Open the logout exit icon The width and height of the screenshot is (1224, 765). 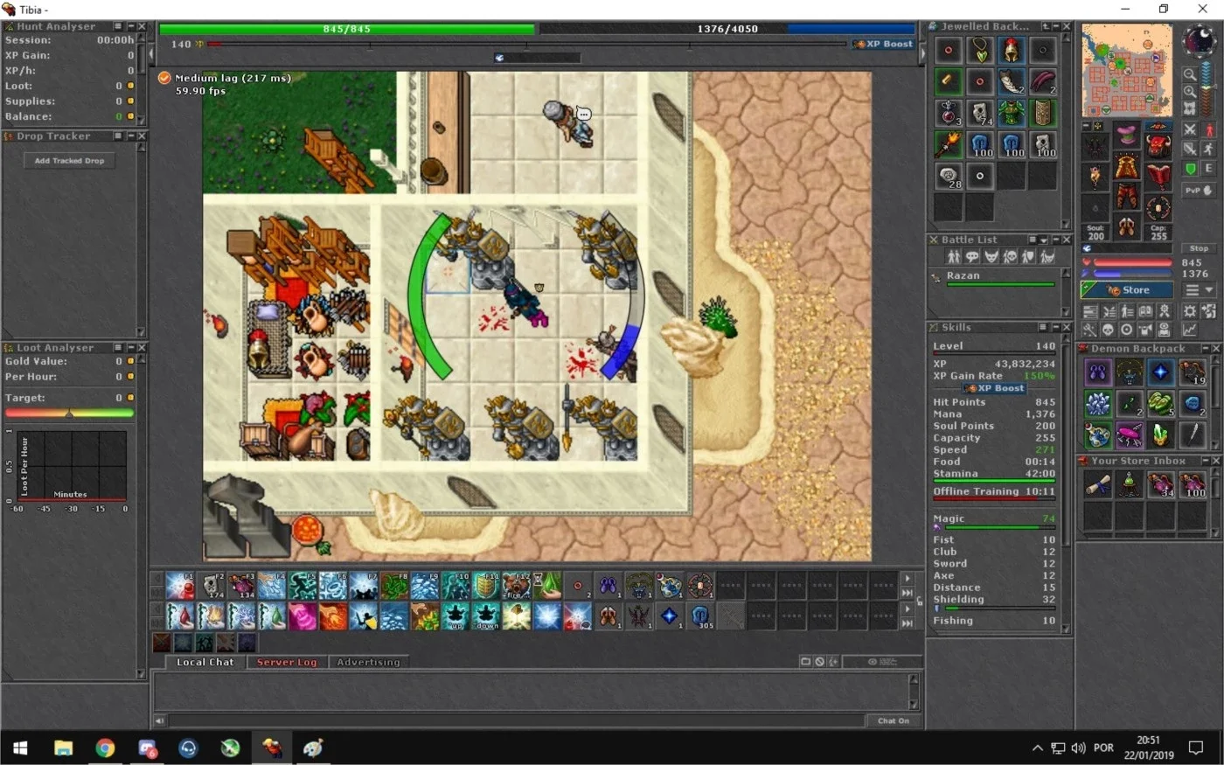1208,311
